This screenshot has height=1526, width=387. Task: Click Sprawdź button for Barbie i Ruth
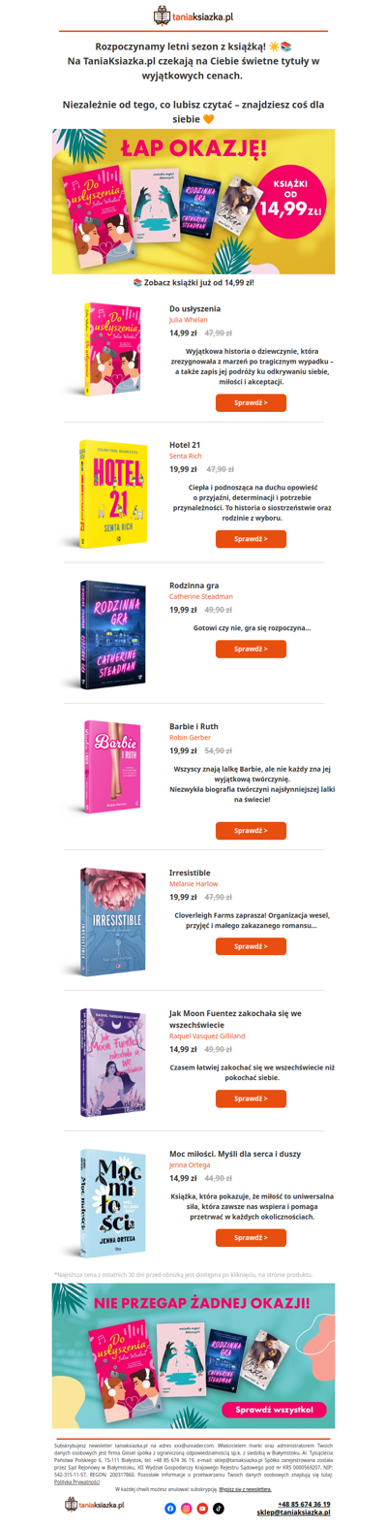point(251,830)
